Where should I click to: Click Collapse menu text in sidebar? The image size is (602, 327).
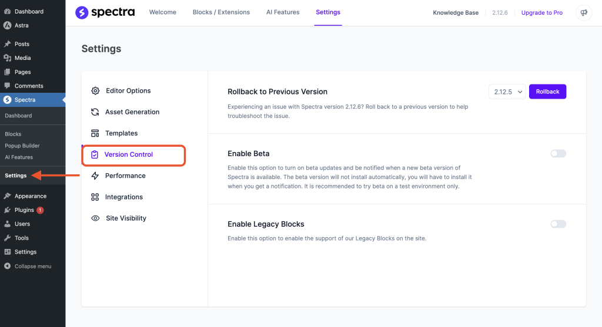coord(33,266)
